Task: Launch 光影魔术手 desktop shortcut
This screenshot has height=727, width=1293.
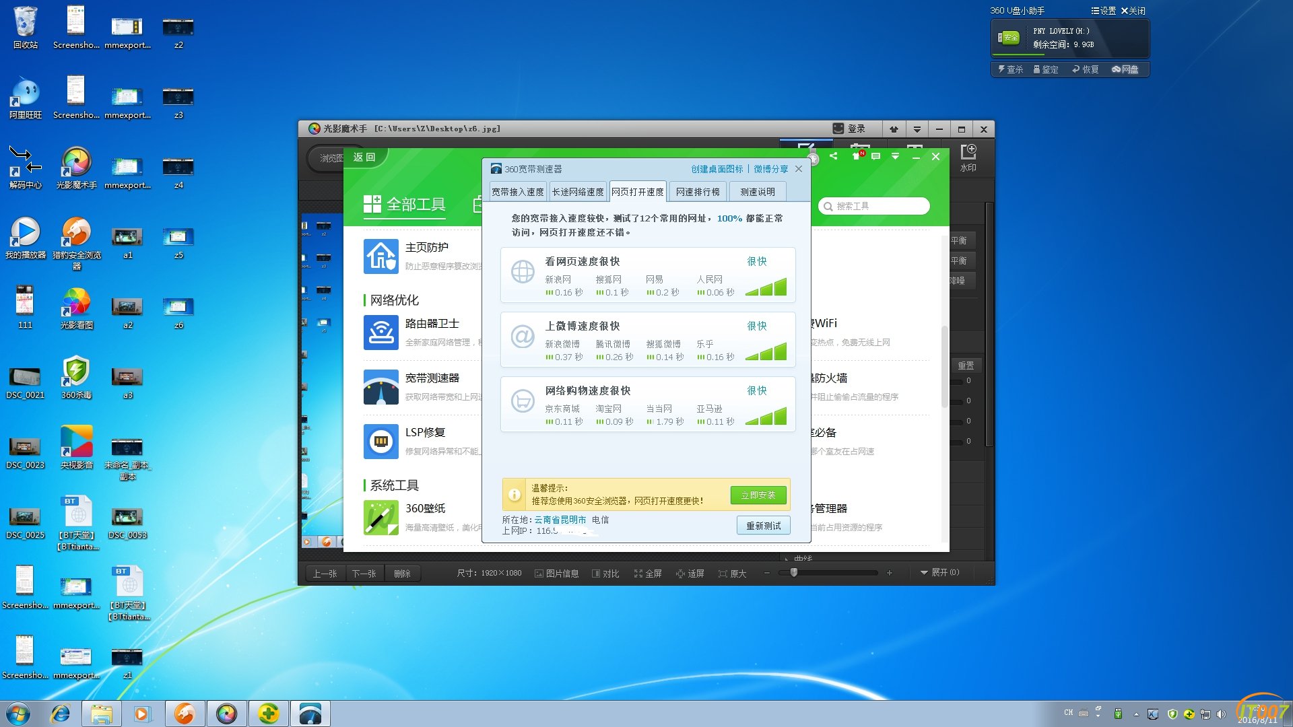Action: click(x=76, y=167)
